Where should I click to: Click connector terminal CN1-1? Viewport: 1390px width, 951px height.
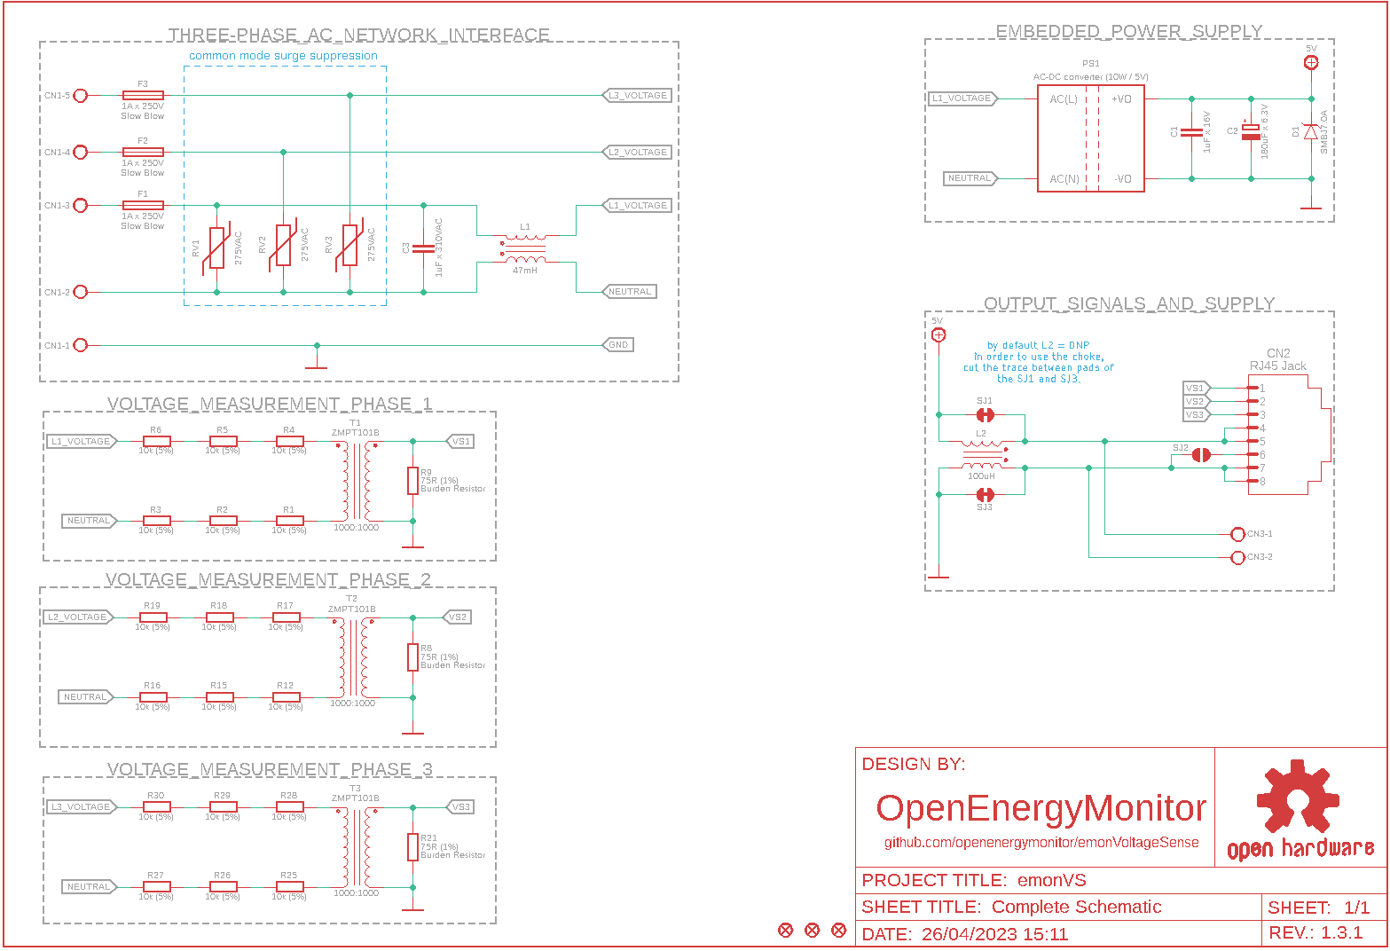click(x=80, y=345)
